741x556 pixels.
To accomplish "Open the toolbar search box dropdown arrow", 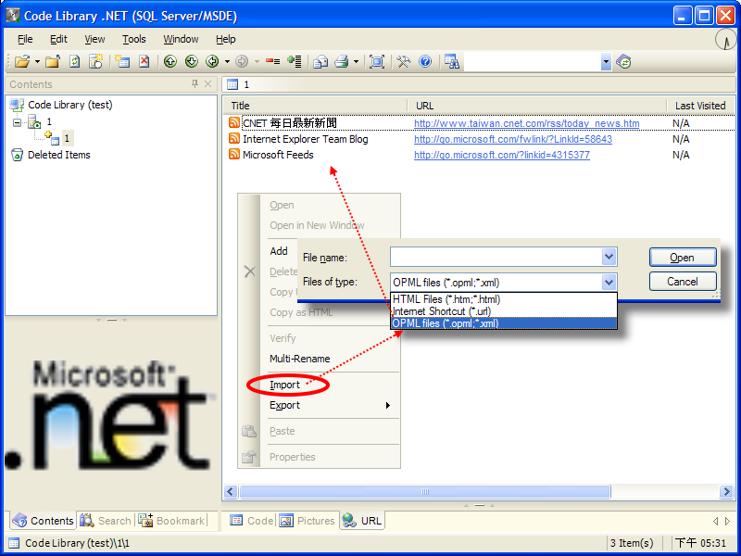I will [606, 61].
